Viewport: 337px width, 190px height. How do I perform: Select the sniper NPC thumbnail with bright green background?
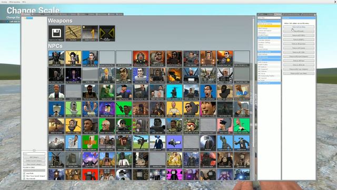coord(124,109)
